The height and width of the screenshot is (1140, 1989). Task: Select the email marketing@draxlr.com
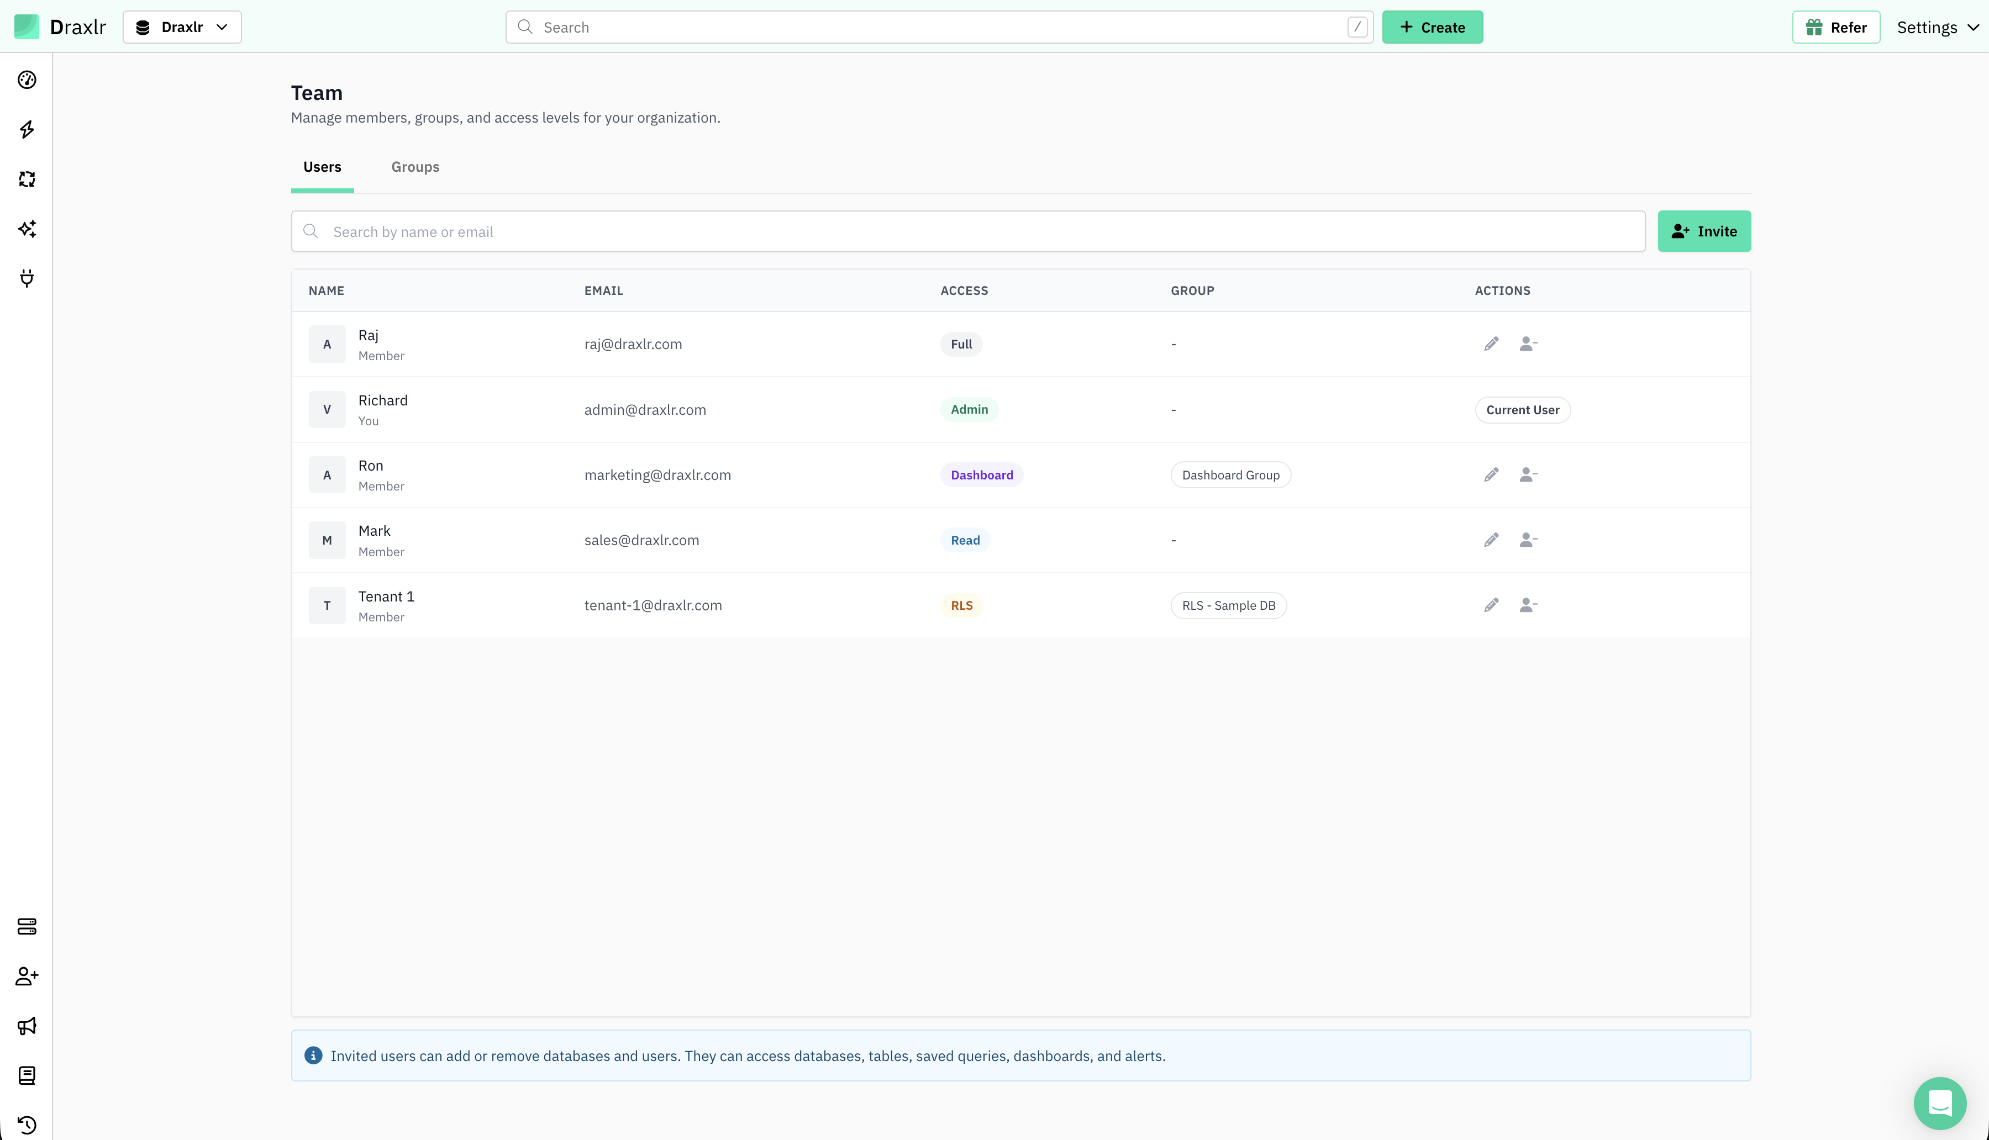pos(657,474)
